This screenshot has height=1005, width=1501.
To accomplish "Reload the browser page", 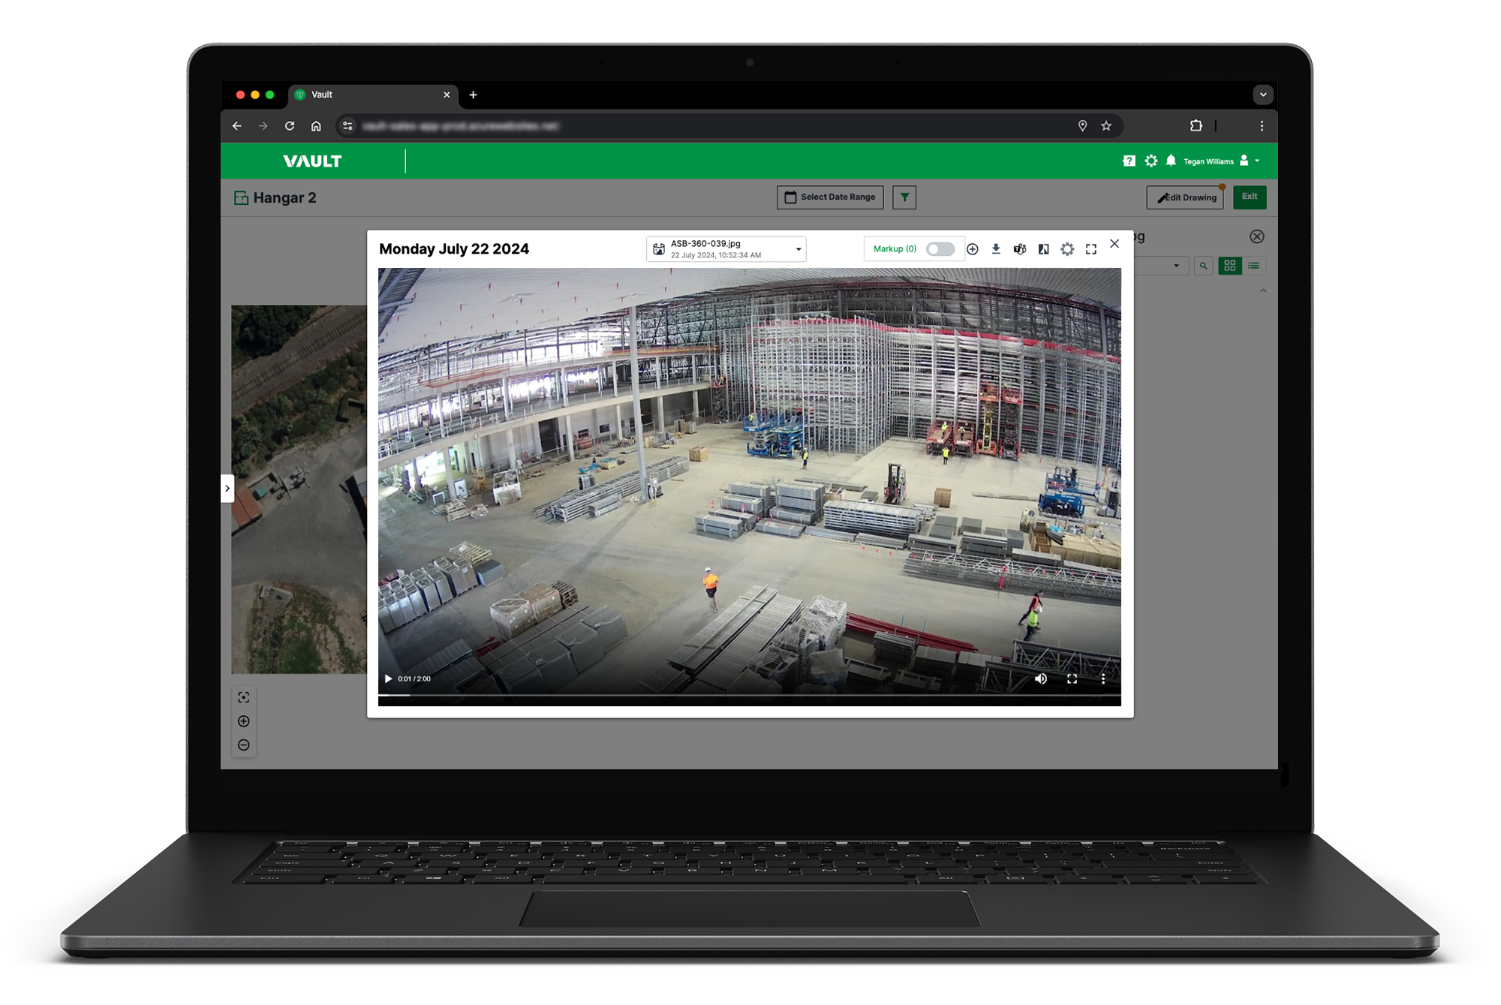I will tap(290, 126).
